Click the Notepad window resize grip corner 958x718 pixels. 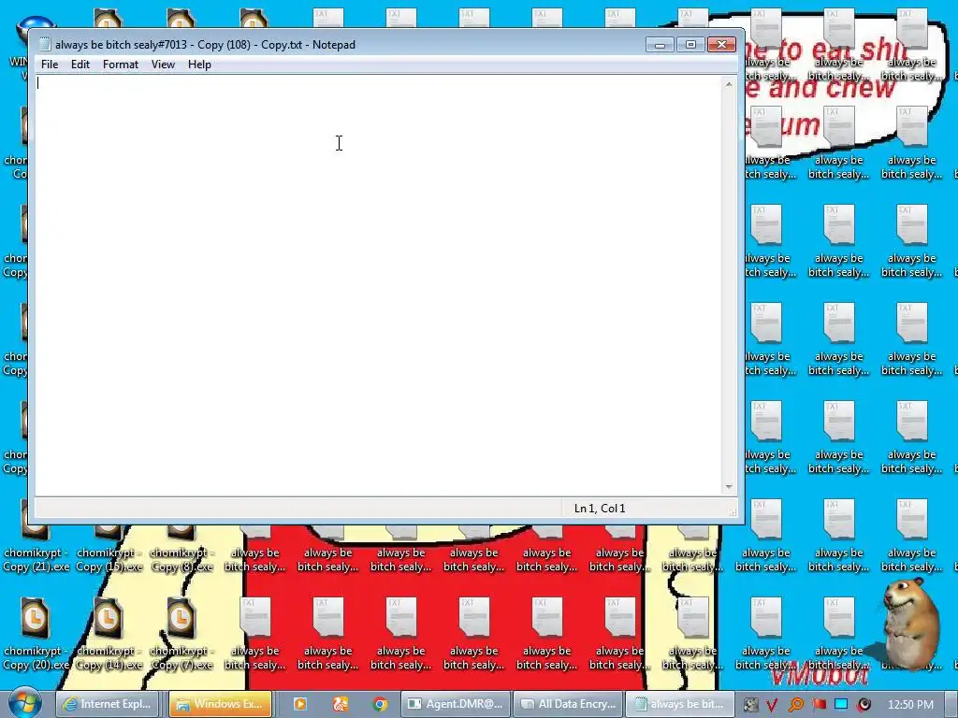(x=733, y=512)
